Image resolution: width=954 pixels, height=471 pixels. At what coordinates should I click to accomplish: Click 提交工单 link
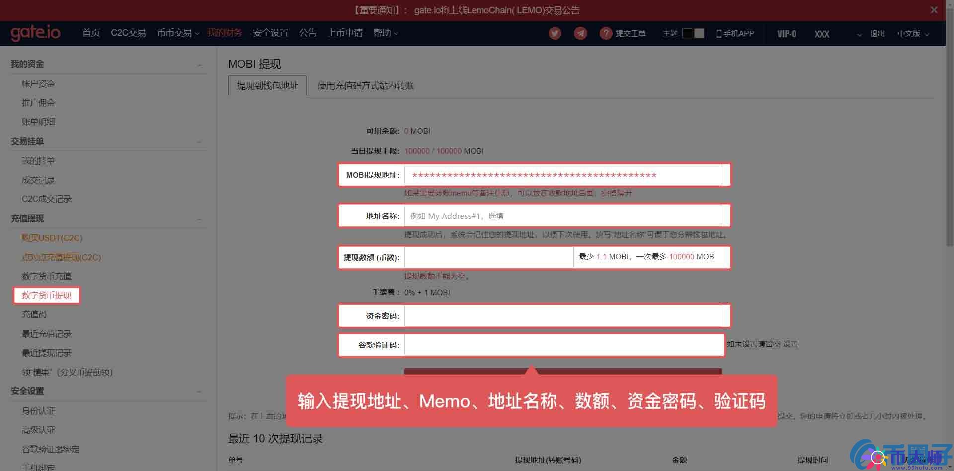point(631,33)
